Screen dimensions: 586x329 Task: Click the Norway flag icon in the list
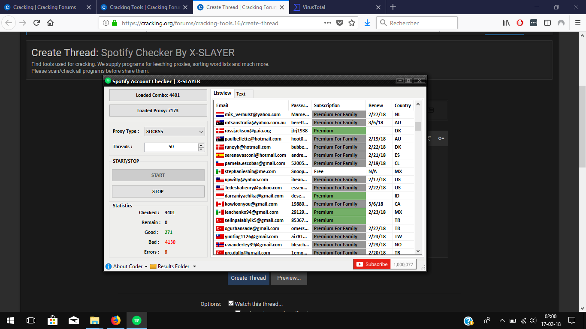[220, 245]
